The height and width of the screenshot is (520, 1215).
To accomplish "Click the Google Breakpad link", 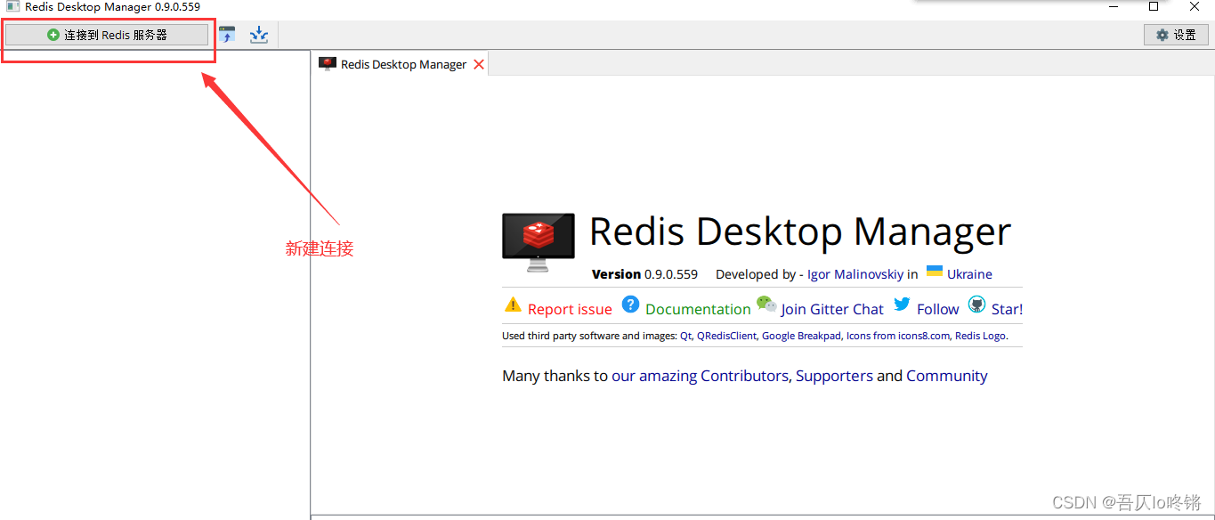I will pos(801,336).
